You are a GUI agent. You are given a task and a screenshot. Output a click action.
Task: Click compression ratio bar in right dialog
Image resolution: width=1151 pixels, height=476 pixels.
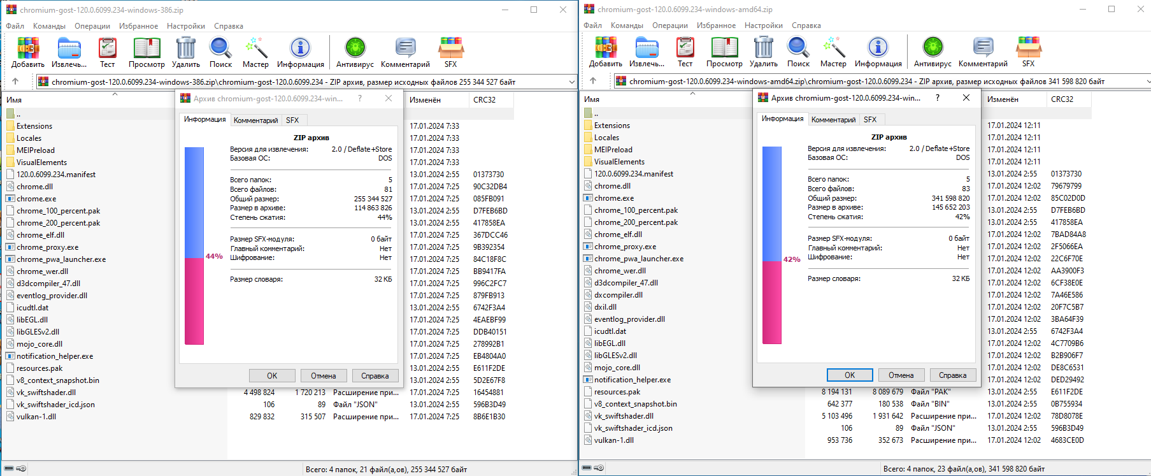tap(772, 245)
